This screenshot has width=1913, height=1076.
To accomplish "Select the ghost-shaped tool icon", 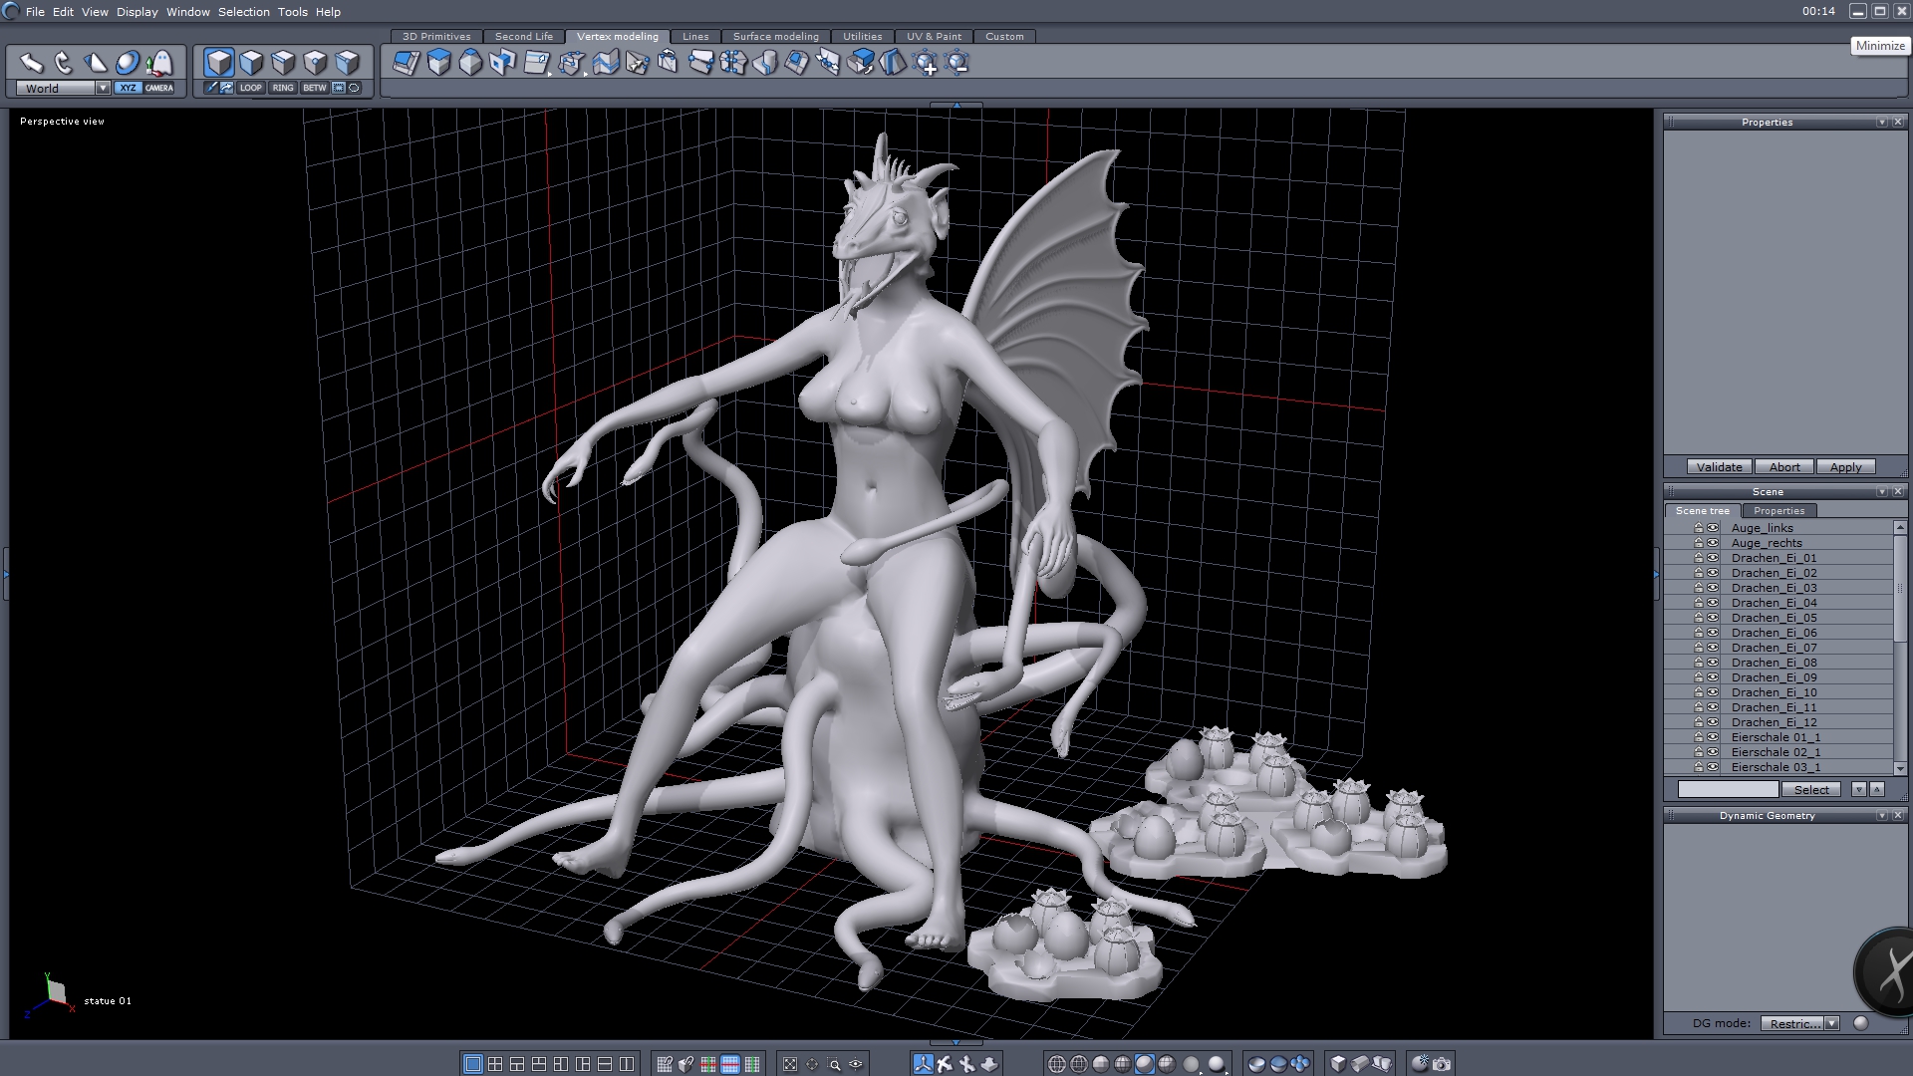I will [x=159, y=64].
